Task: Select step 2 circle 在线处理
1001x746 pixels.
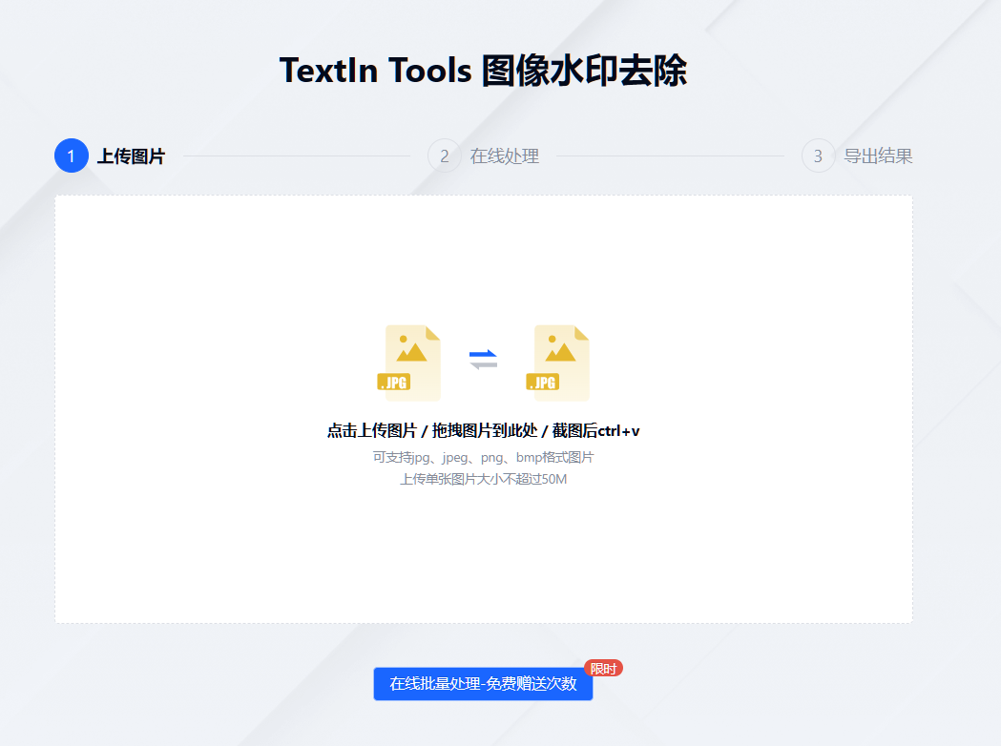Action: coord(445,155)
